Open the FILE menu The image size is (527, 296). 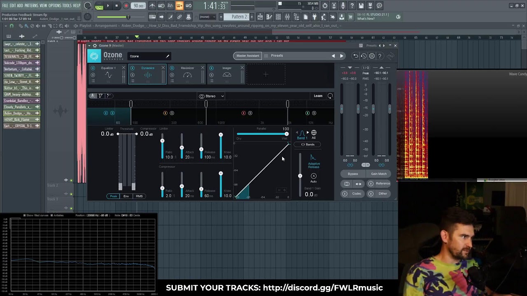[5, 5]
